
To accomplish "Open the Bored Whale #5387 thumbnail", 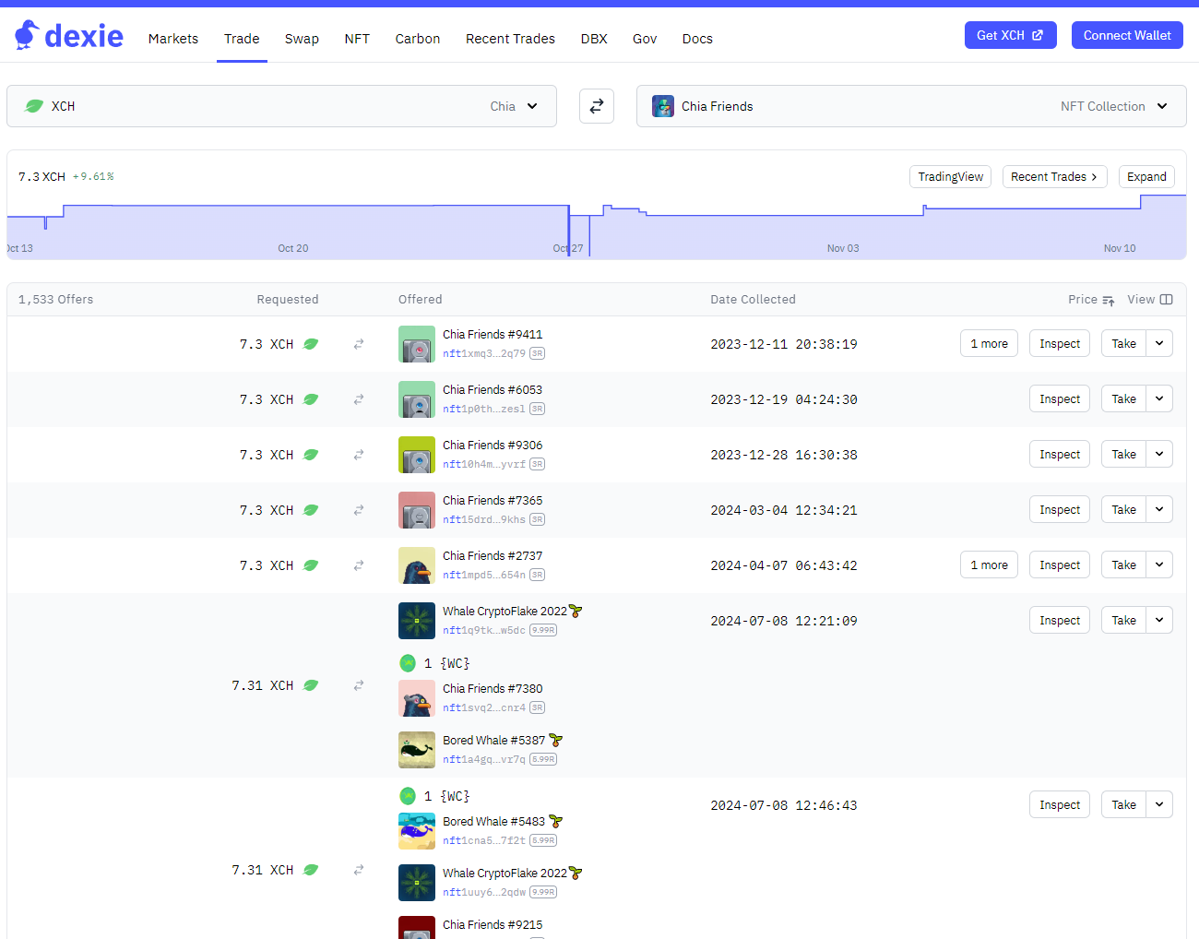I will (x=417, y=750).
